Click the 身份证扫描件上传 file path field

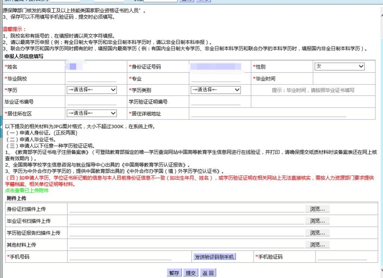coord(187,209)
